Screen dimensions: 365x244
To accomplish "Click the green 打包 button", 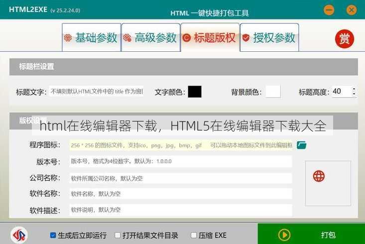I will click(x=311, y=234).
